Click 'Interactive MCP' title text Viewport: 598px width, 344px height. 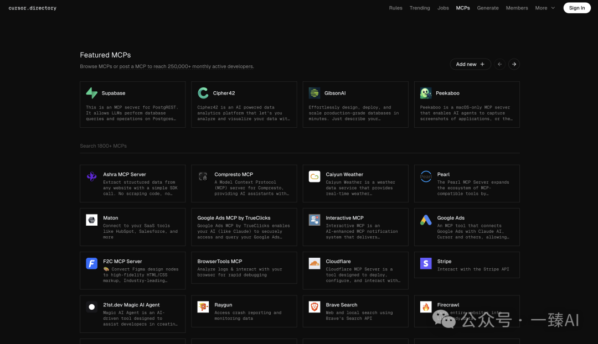[344, 218]
